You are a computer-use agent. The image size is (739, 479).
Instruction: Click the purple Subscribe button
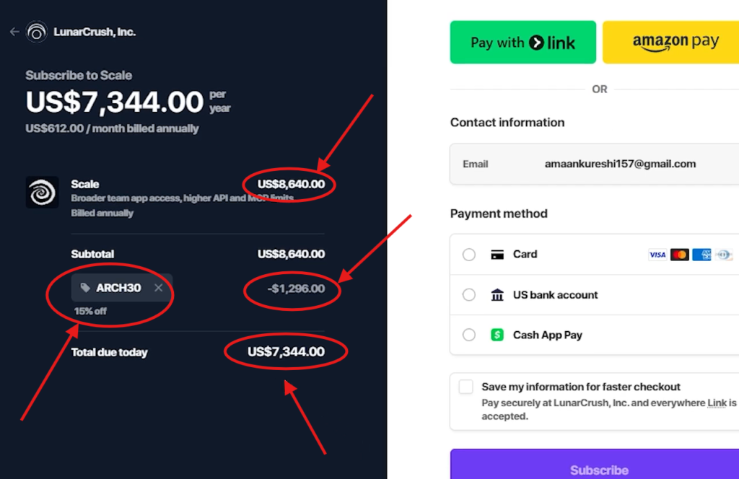[x=599, y=468]
